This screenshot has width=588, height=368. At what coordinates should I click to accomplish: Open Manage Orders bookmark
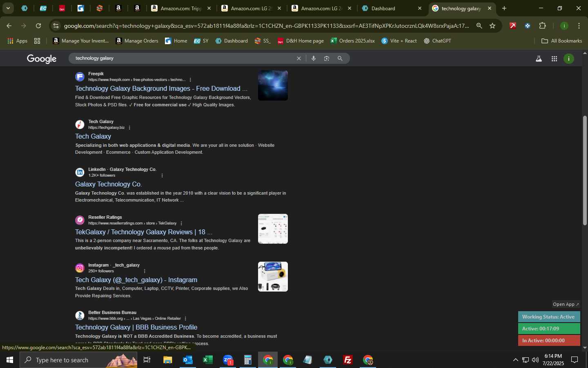(137, 41)
